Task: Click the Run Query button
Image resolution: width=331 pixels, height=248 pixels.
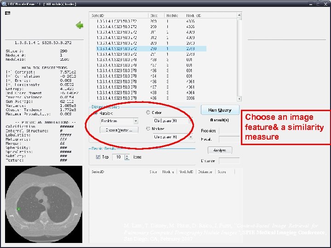Action: coord(220,110)
